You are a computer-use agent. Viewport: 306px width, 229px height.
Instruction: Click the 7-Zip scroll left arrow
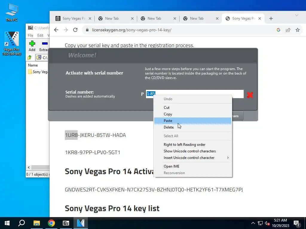29,167
